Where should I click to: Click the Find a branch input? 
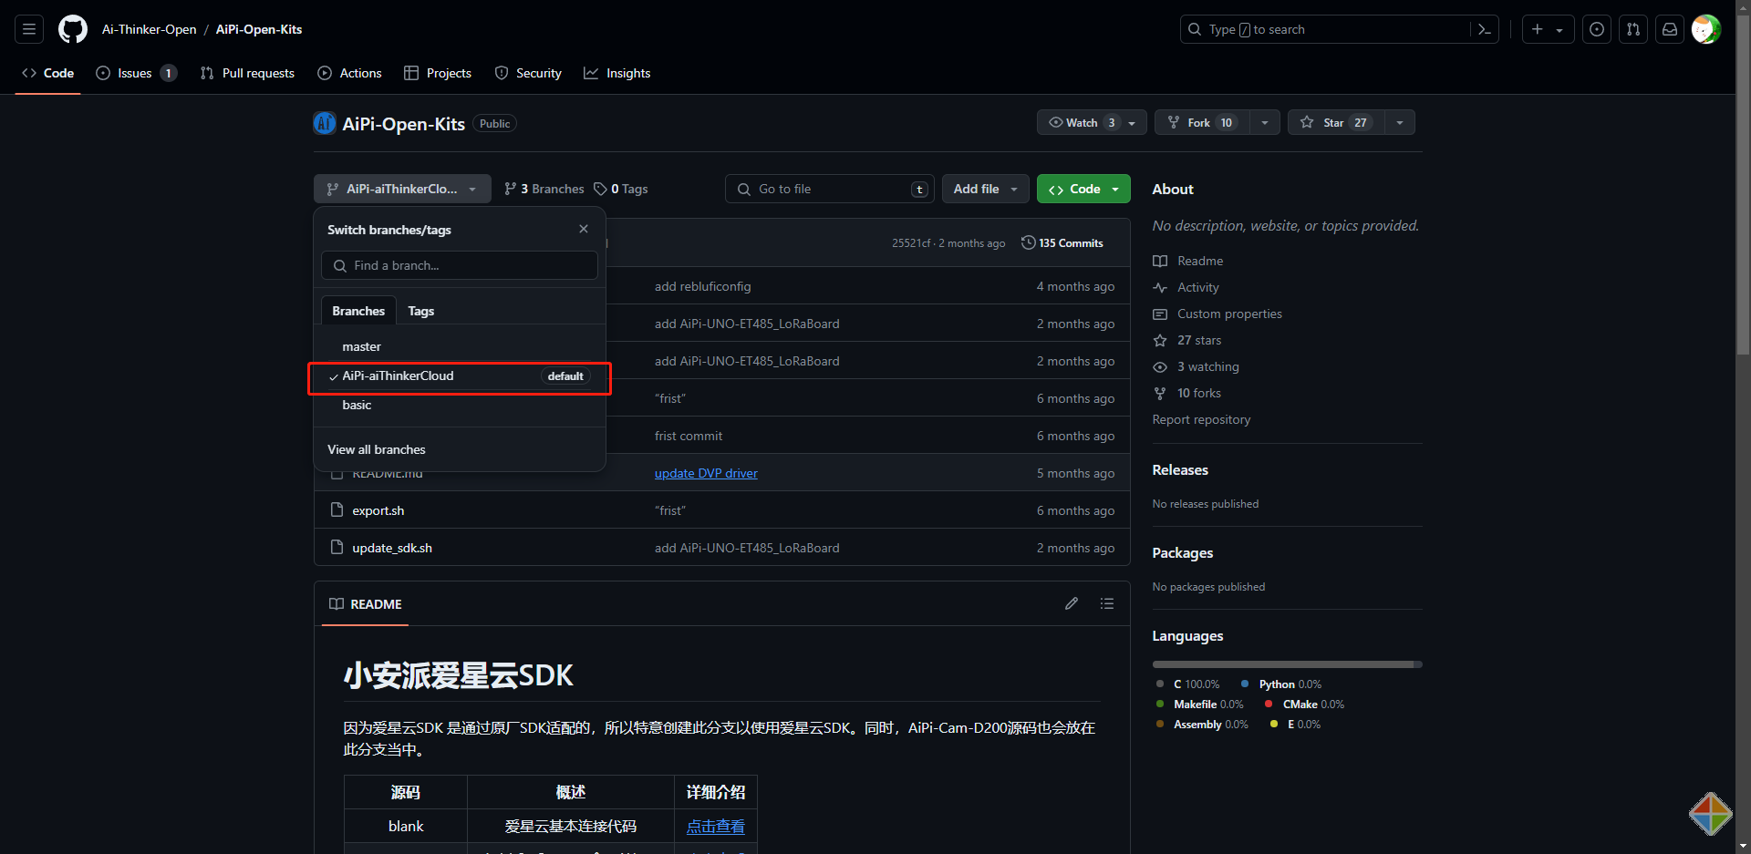(460, 265)
